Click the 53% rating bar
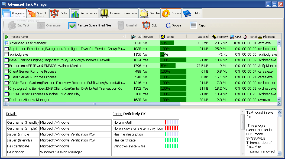 (x=167, y=43)
